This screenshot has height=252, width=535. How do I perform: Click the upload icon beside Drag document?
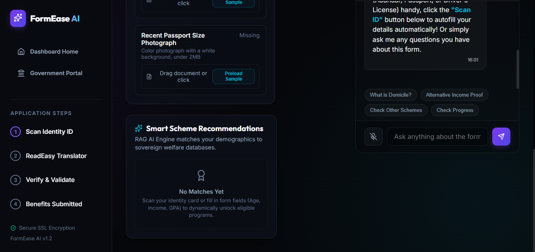[149, 77]
